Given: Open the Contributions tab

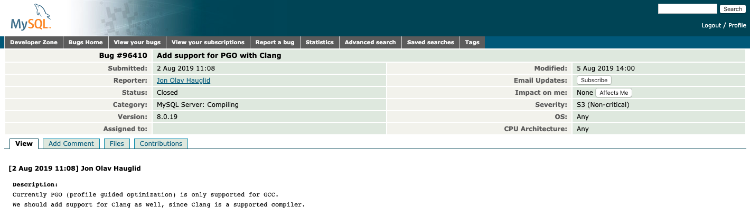Looking at the screenshot, I should [x=161, y=144].
